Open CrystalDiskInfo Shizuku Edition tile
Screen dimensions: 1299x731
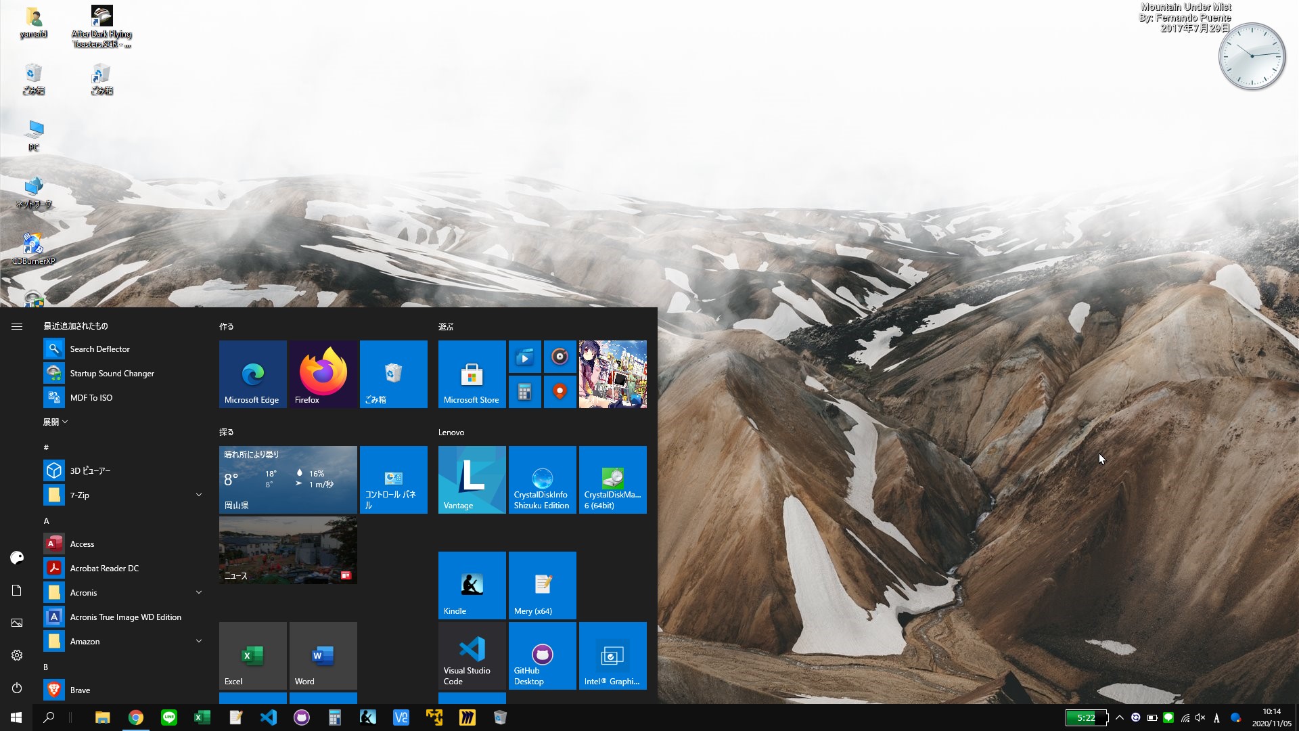541,479
